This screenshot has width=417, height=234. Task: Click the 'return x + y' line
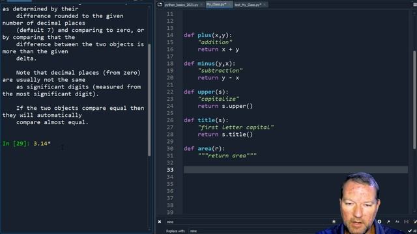coord(218,49)
